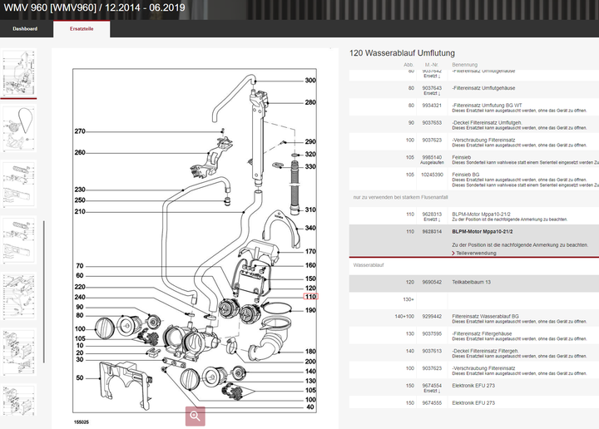Click position number 250 in the diagram
Screen dimensions: 599x429
80,200
